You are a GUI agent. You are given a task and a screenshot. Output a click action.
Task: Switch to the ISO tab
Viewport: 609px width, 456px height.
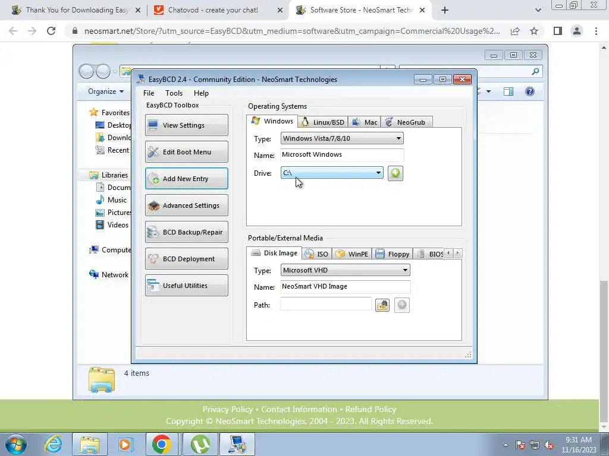pyautogui.click(x=317, y=254)
